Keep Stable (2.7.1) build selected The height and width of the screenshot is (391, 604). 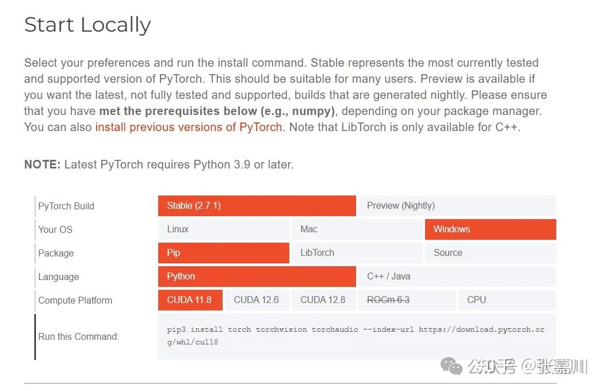(x=257, y=205)
